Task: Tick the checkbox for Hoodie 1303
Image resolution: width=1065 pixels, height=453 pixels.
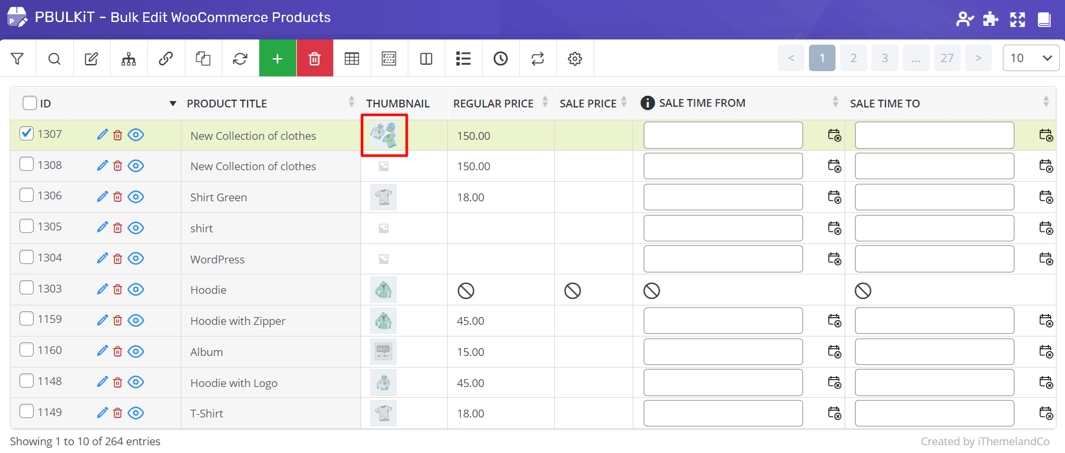Action: (27, 287)
